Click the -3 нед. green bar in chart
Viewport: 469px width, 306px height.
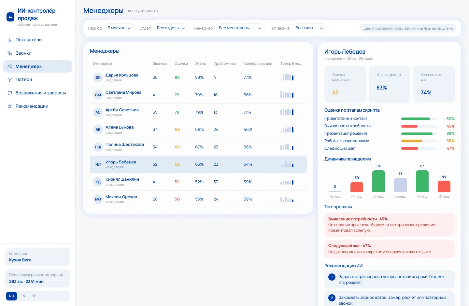point(378,181)
